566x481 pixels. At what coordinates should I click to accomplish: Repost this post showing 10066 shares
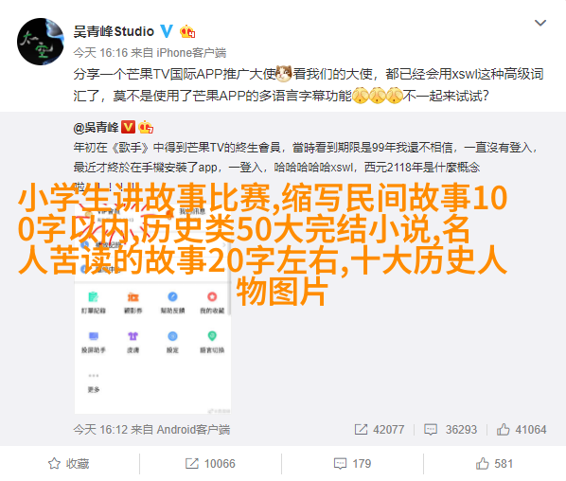210,463
